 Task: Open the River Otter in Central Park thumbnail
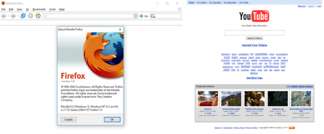301,99
